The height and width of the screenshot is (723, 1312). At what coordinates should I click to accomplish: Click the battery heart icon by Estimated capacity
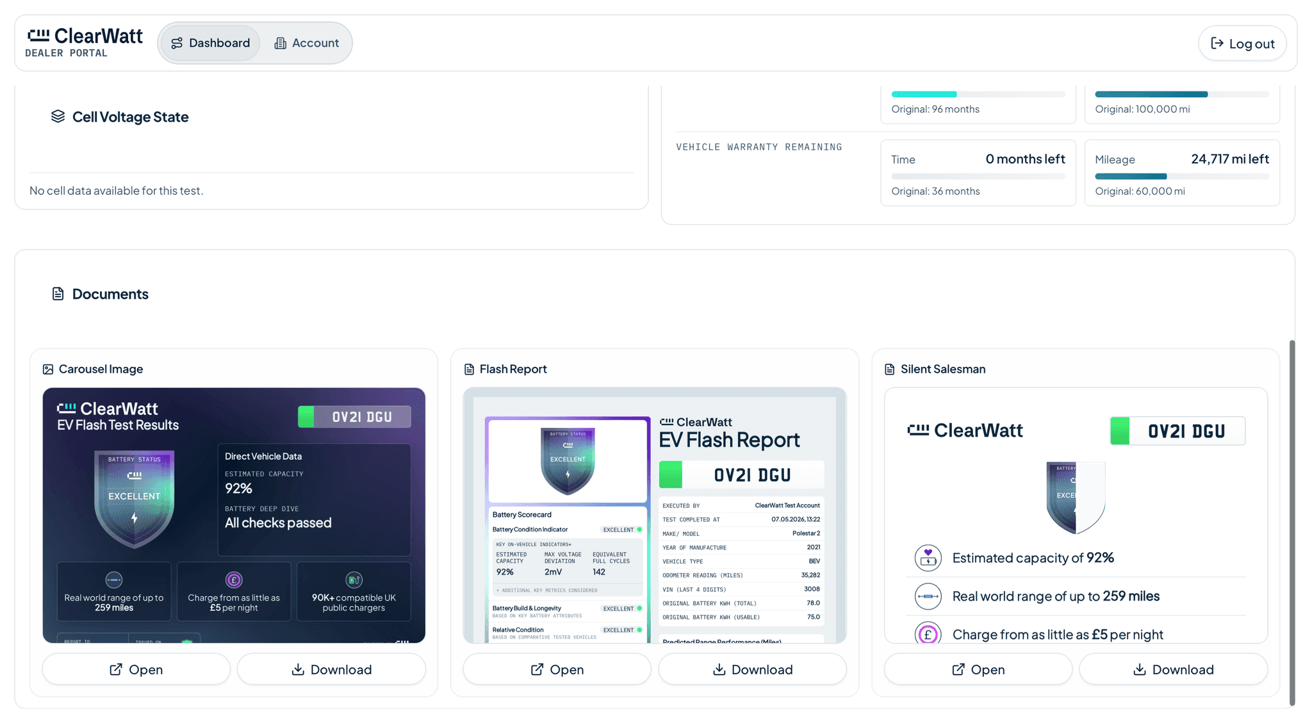tap(928, 558)
